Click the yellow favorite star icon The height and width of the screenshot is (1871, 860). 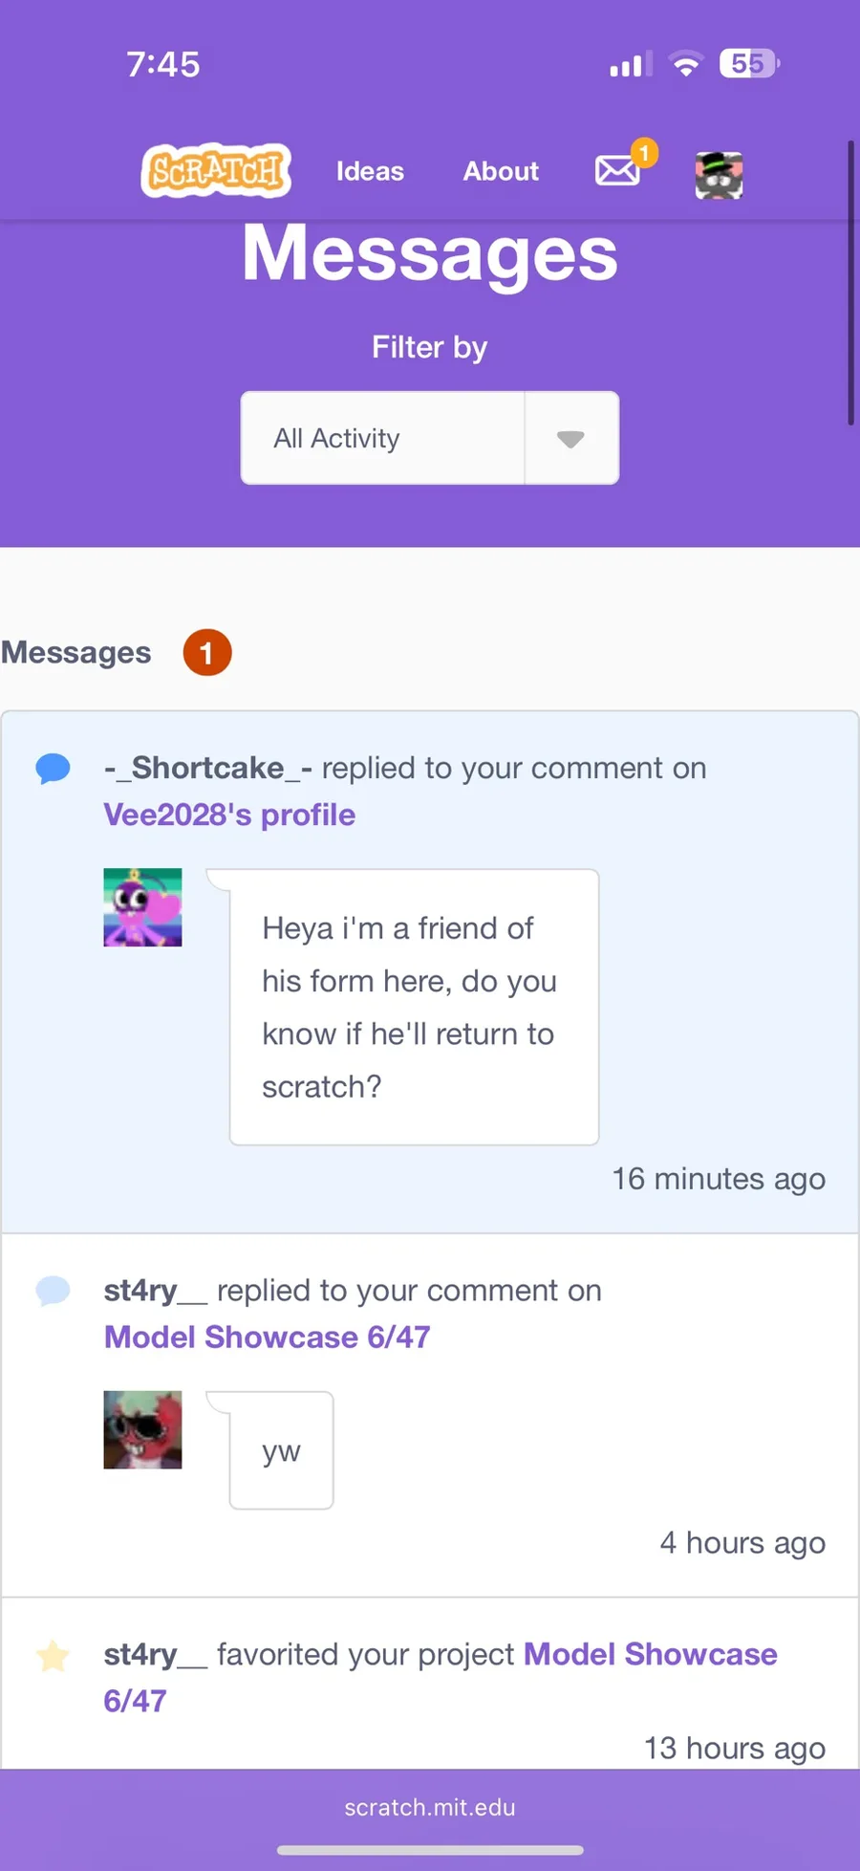pyautogui.click(x=53, y=1655)
